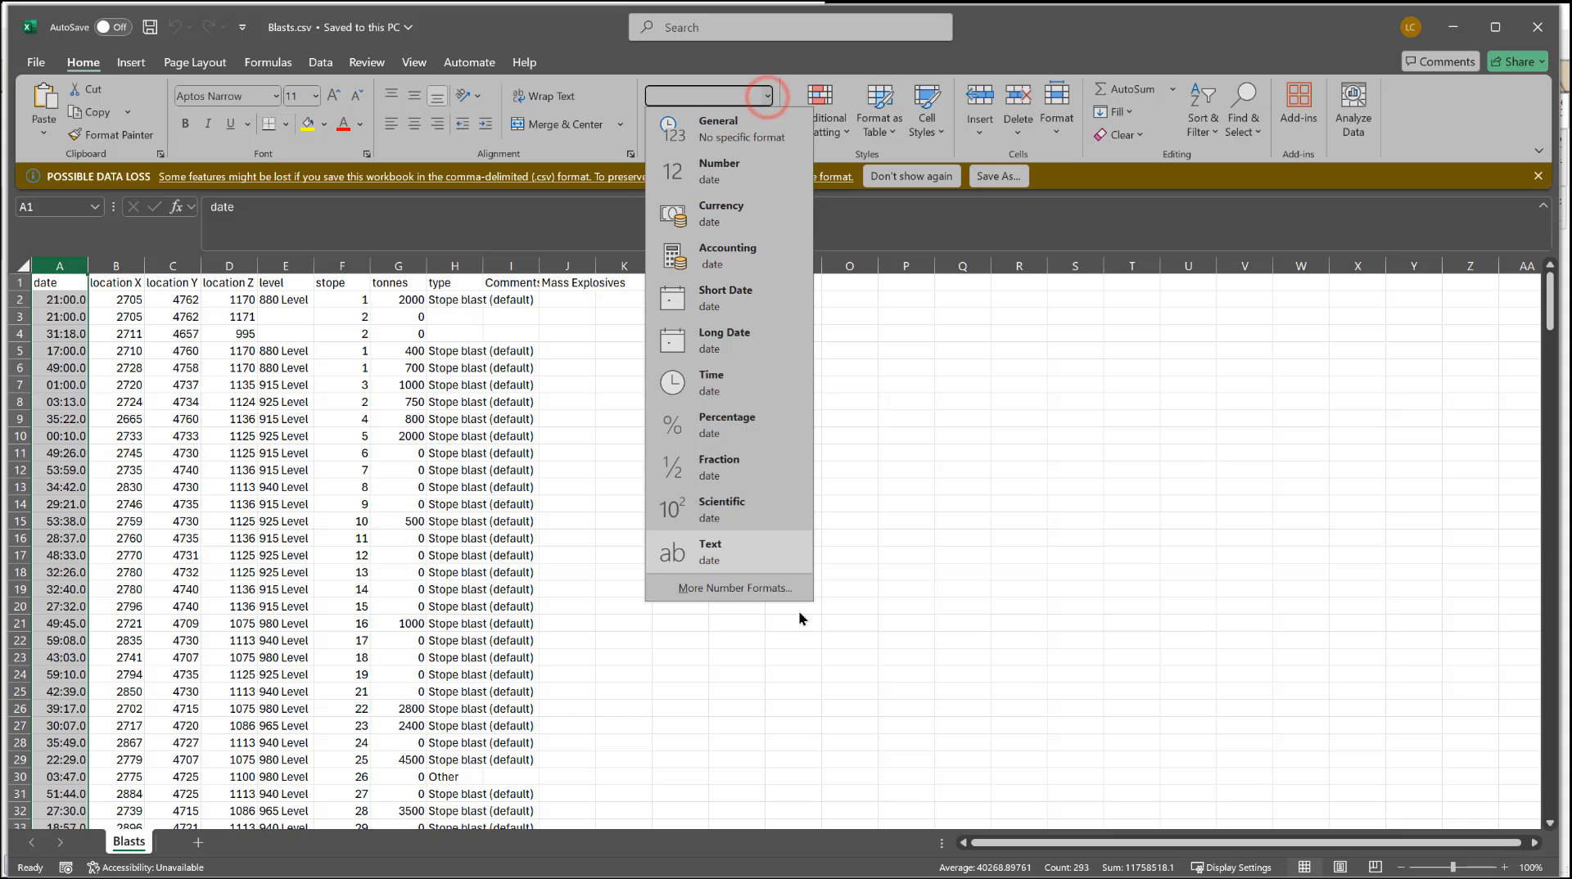Switch to Page Layout view icon
Image resolution: width=1572 pixels, height=879 pixels.
pyautogui.click(x=1340, y=867)
